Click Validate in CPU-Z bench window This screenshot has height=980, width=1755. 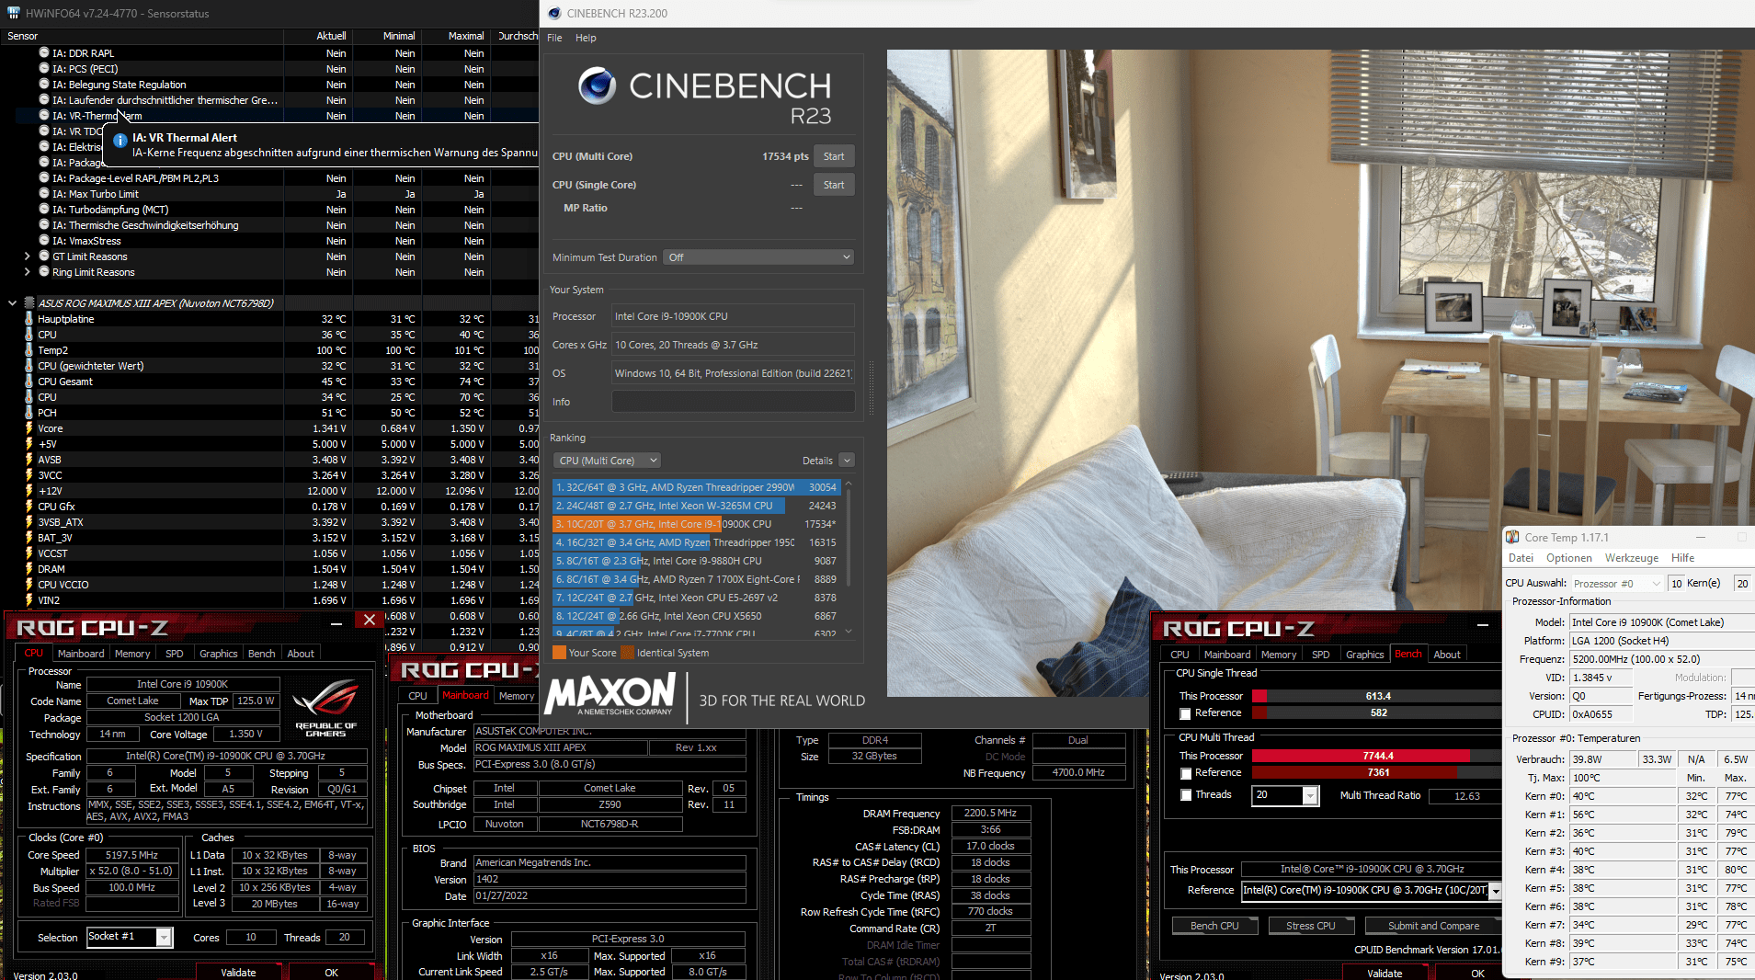(x=1384, y=973)
